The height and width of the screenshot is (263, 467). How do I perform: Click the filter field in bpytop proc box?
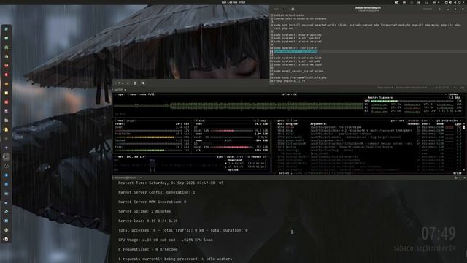[x=293, y=121]
